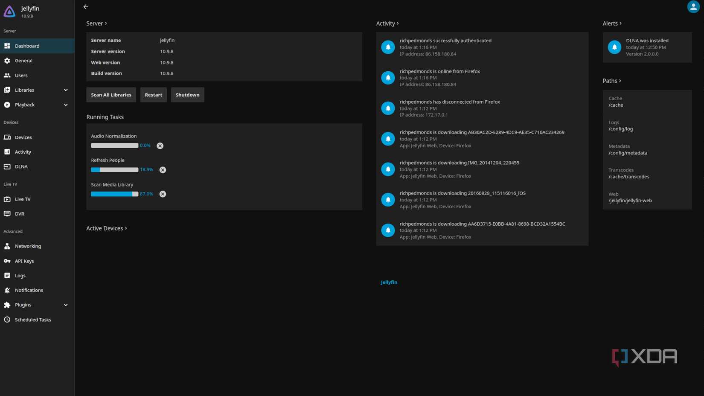
Task: Open Networking page in sidebar
Action: 37,246
